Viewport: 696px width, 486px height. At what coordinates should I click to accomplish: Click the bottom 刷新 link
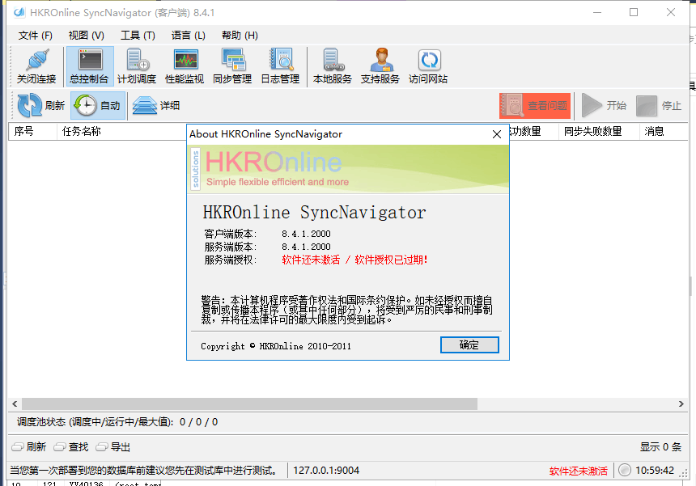(x=29, y=447)
